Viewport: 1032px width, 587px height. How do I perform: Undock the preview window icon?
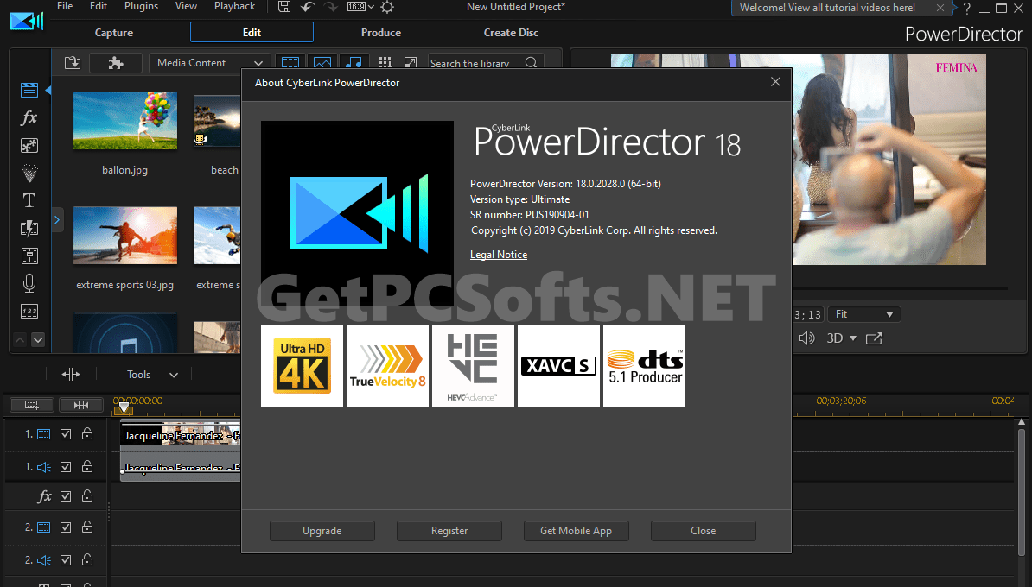point(874,338)
